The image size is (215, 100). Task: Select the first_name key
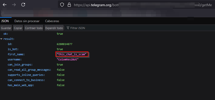(16, 54)
